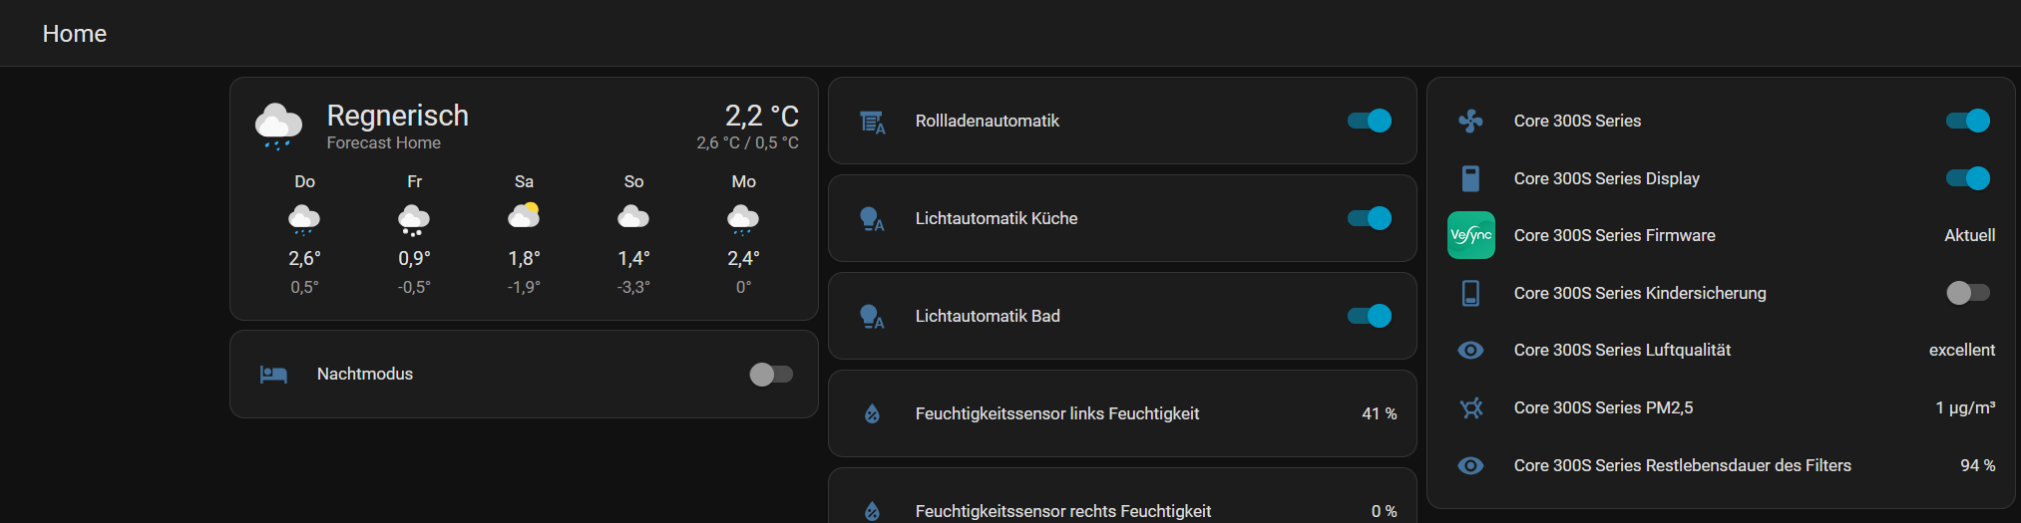The height and width of the screenshot is (523, 2021).
Task: Click the Core 300S Series fan icon
Action: tap(1470, 122)
